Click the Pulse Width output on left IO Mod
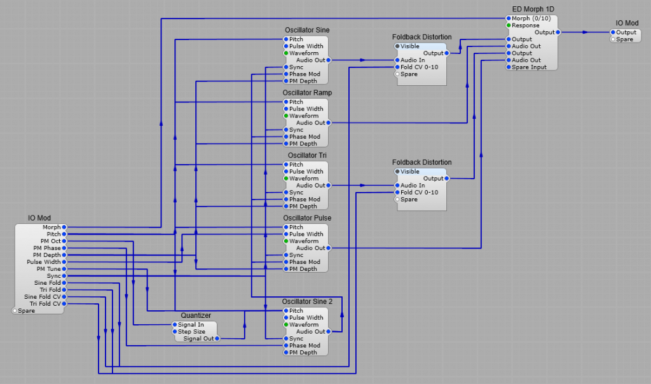This screenshot has width=651, height=384. [x=64, y=262]
